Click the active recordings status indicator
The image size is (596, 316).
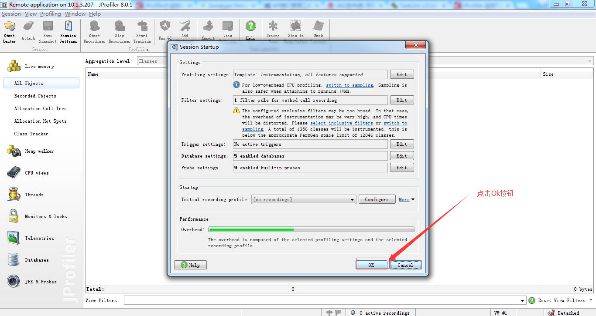point(380,313)
